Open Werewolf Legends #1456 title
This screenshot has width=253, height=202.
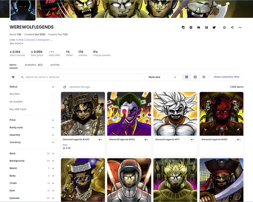[x=76, y=140]
